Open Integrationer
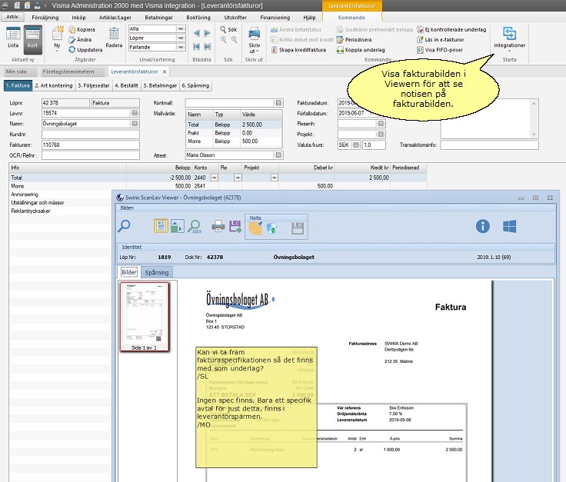566x482 pixels. (509, 38)
